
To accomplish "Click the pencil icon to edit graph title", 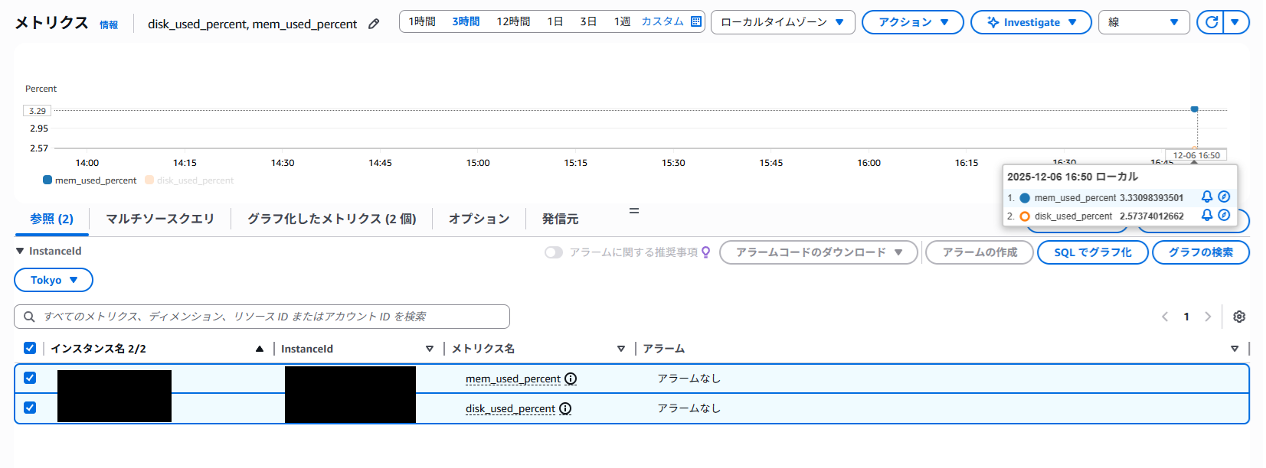I will pyautogui.click(x=374, y=24).
